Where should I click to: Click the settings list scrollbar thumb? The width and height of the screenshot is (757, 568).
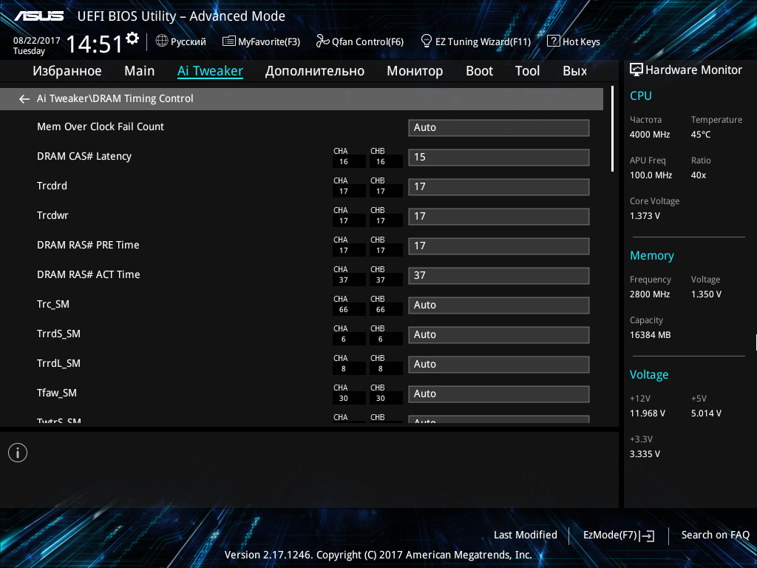point(612,129)
